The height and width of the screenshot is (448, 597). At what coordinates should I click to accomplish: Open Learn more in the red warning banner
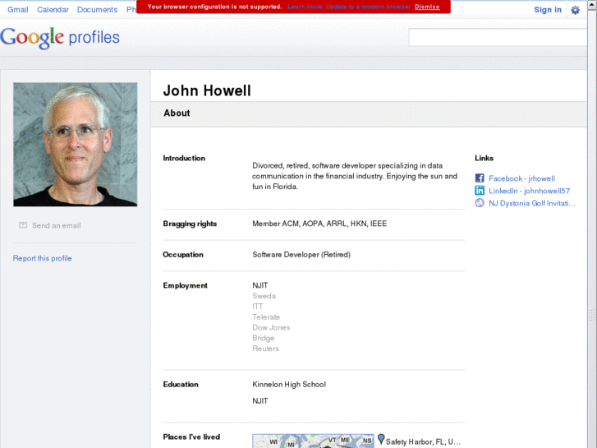coord(305,7)
